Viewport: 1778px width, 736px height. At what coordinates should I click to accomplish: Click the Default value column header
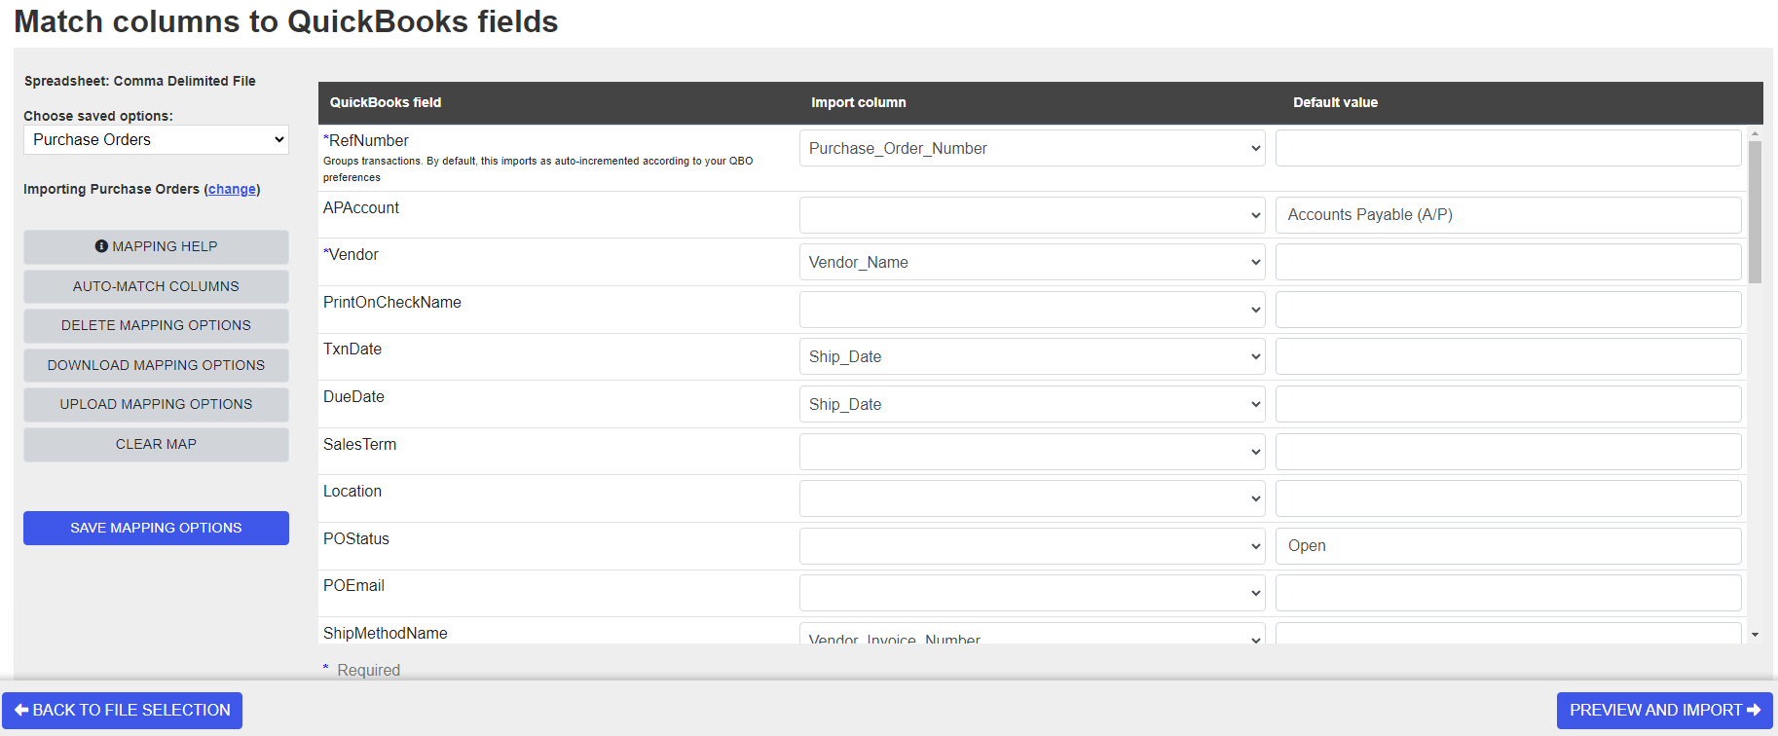point(1335,102)
